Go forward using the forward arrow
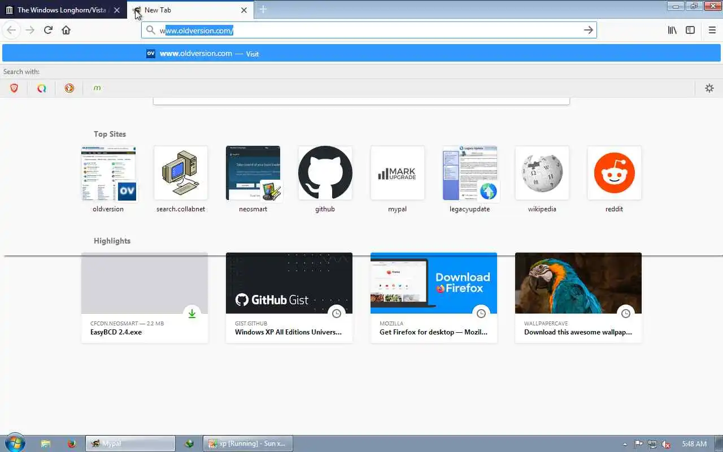This screenshot has width=723, height=452. point(30,30)
